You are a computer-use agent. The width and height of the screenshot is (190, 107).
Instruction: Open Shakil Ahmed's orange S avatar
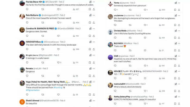(22, 102)
